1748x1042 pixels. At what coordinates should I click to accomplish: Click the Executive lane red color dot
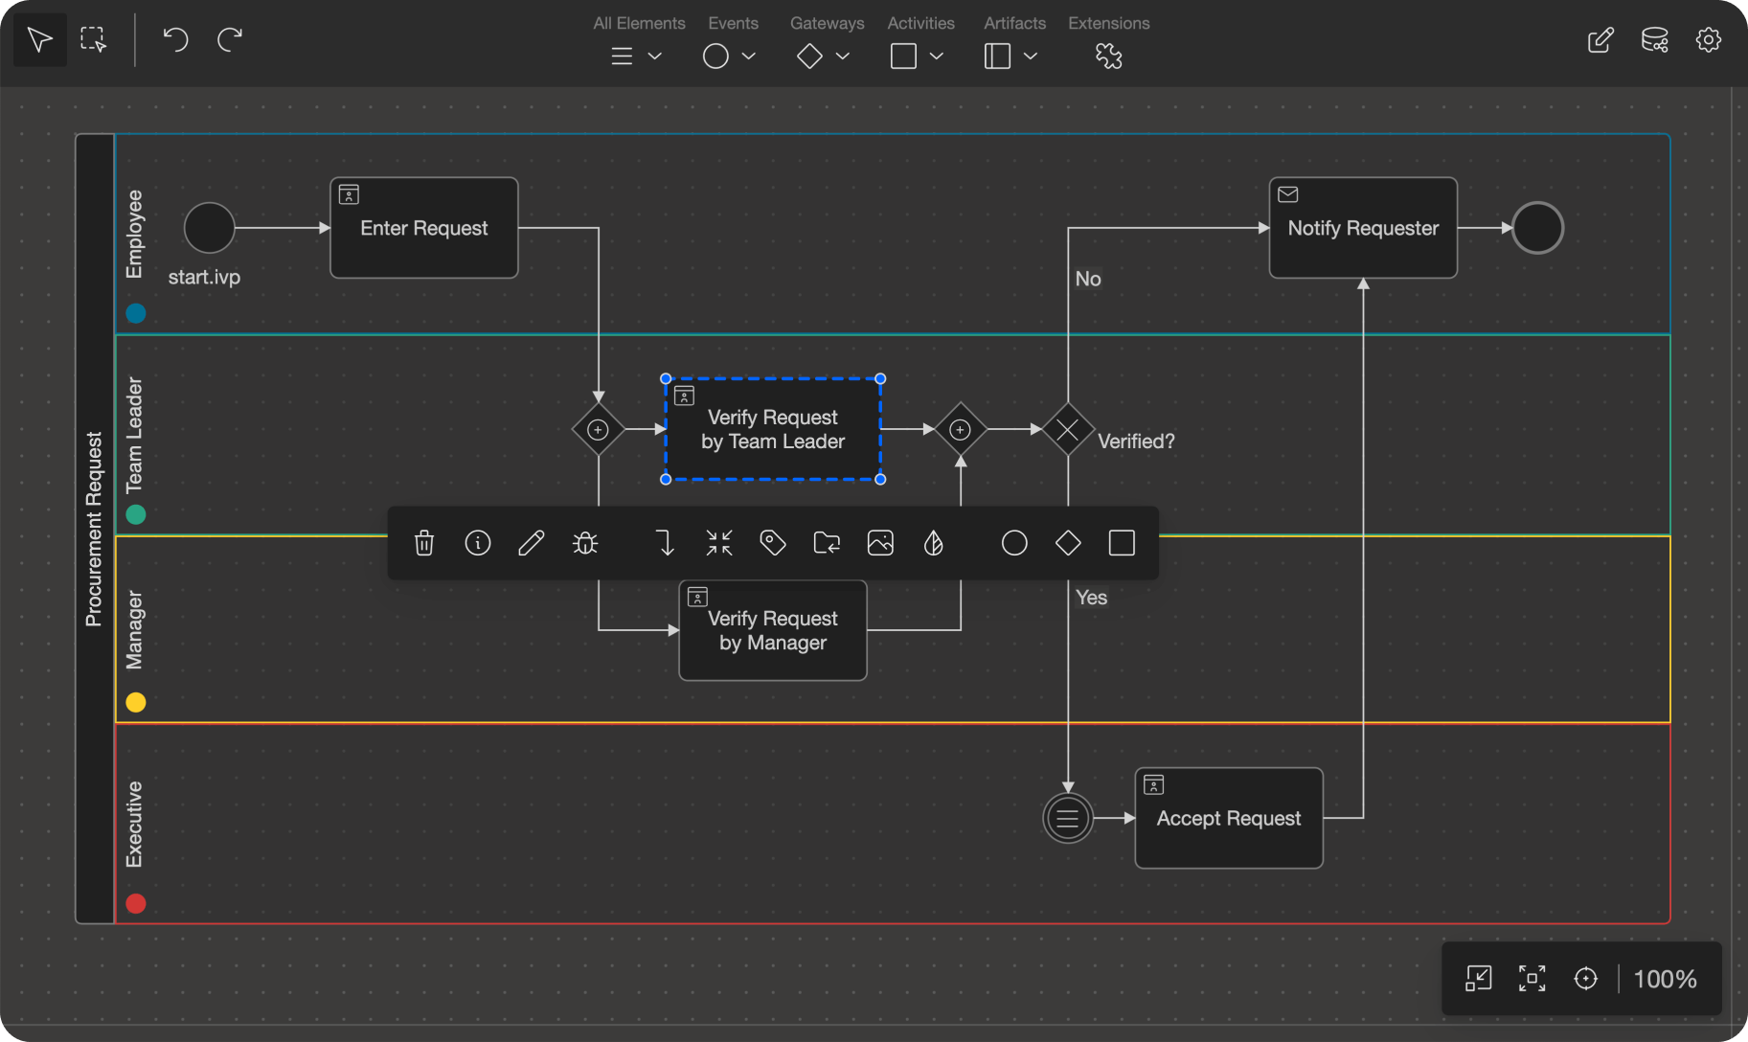136,903
